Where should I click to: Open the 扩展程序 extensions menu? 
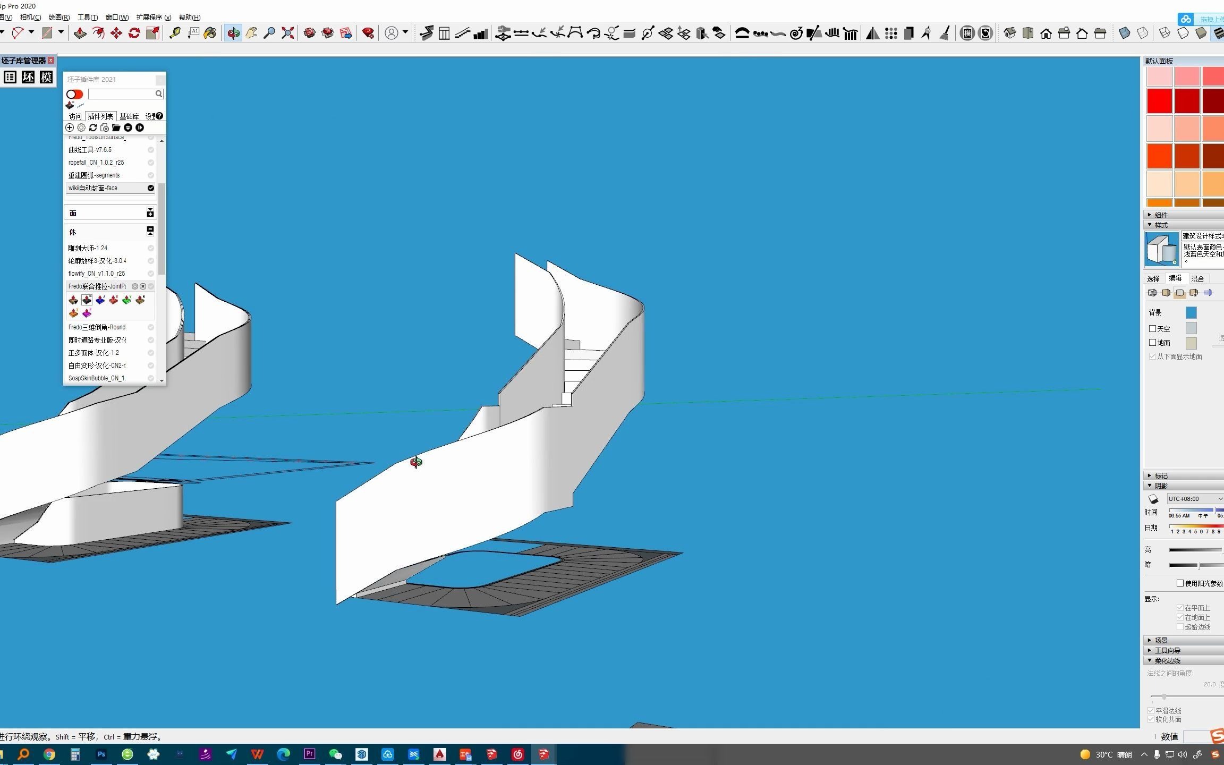pyautogui.click(x=154, y=17)
